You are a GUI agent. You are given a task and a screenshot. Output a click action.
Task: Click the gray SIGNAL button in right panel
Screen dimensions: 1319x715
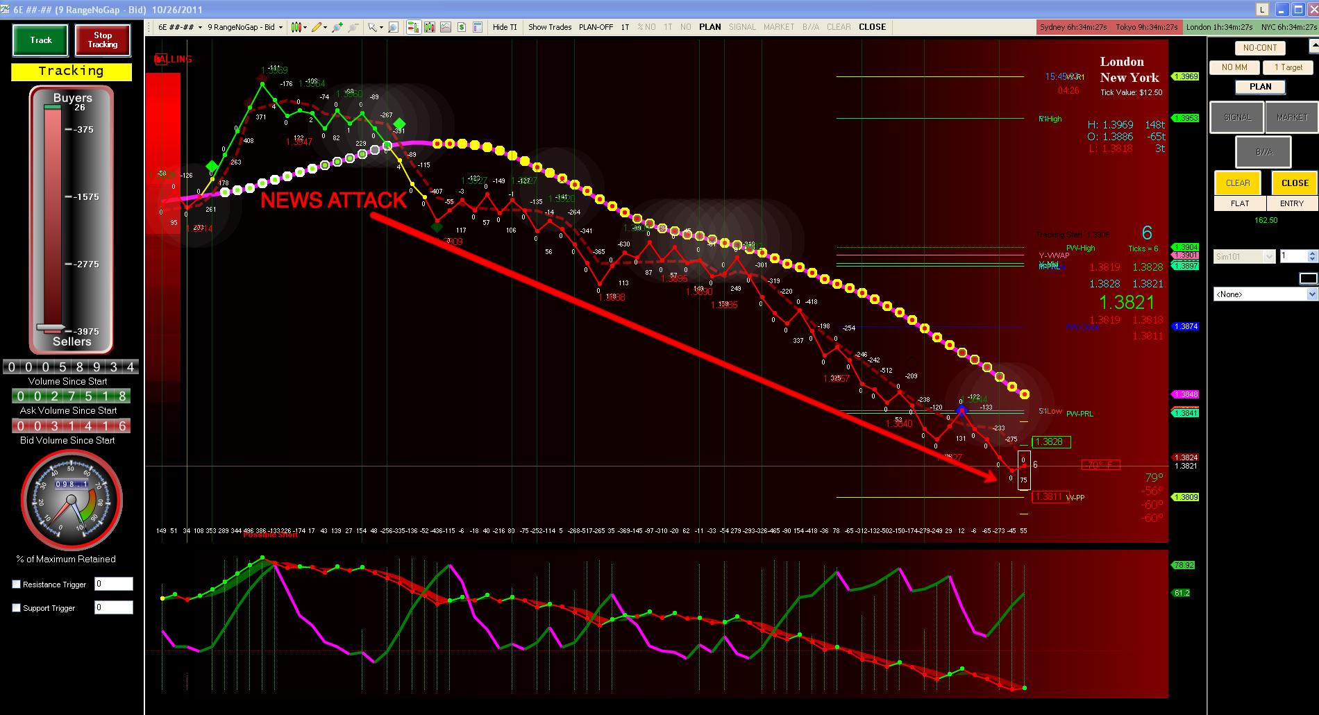(1237, 117)
